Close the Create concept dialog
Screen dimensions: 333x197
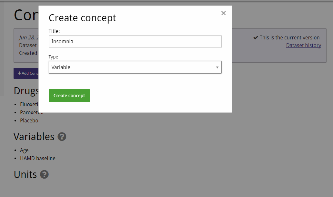[x=223, y=13]
